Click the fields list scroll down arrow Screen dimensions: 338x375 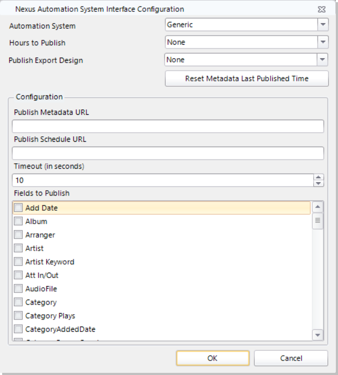pos(318,335)
